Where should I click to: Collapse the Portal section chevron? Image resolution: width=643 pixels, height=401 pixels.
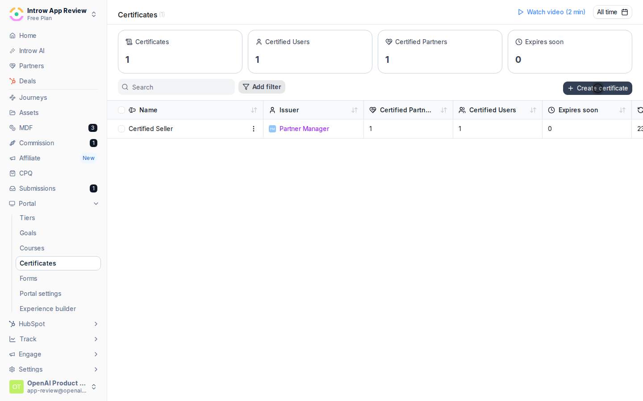click(x=96, y=204)
